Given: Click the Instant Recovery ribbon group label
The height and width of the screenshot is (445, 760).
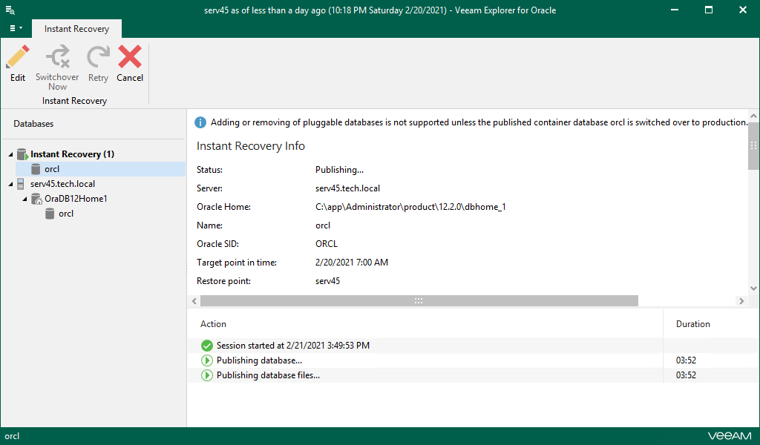Looking at the screenshot, I should click(x=75, y=101).
